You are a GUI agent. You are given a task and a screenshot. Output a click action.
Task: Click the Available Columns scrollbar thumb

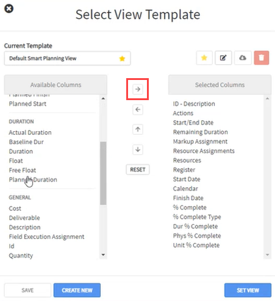tap(103, 173)
